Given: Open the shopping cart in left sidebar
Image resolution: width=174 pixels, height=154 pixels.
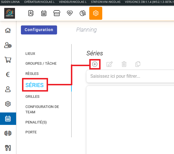Looking at the screenshot, I should click(8, 60).
